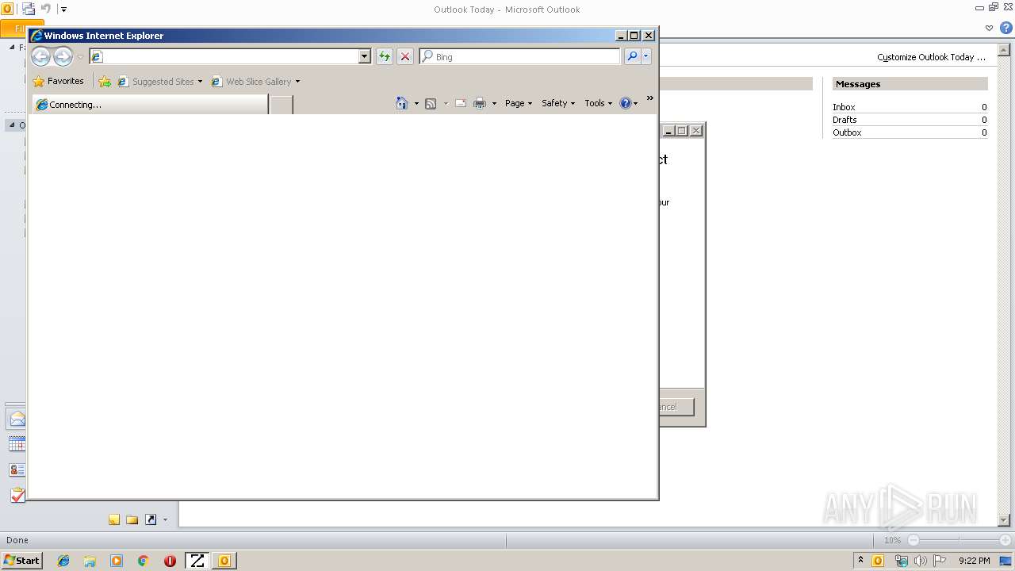Expand the address bar autocomplete dropdown
Screen dimensions: 1015x571
tap(365, 56)
